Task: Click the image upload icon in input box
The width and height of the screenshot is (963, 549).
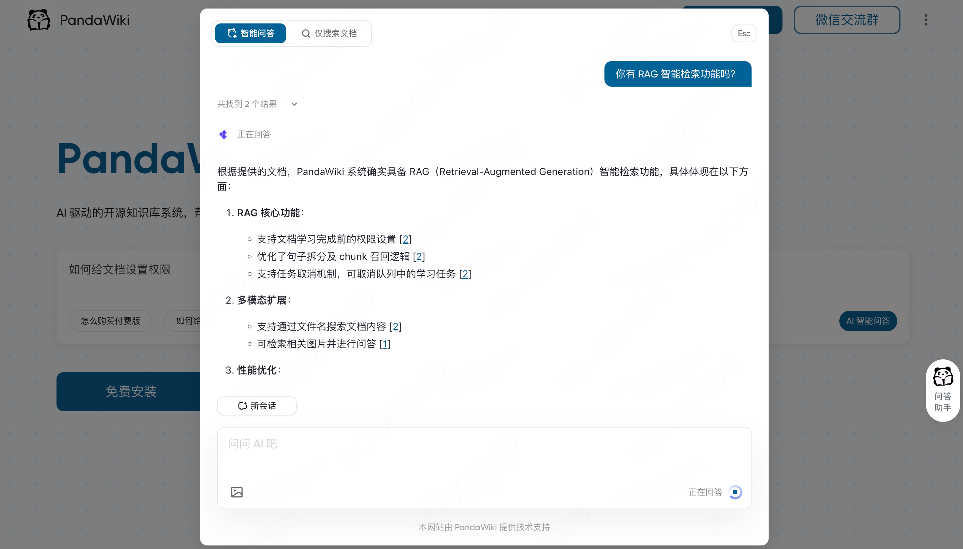Action: coord(237,492)
